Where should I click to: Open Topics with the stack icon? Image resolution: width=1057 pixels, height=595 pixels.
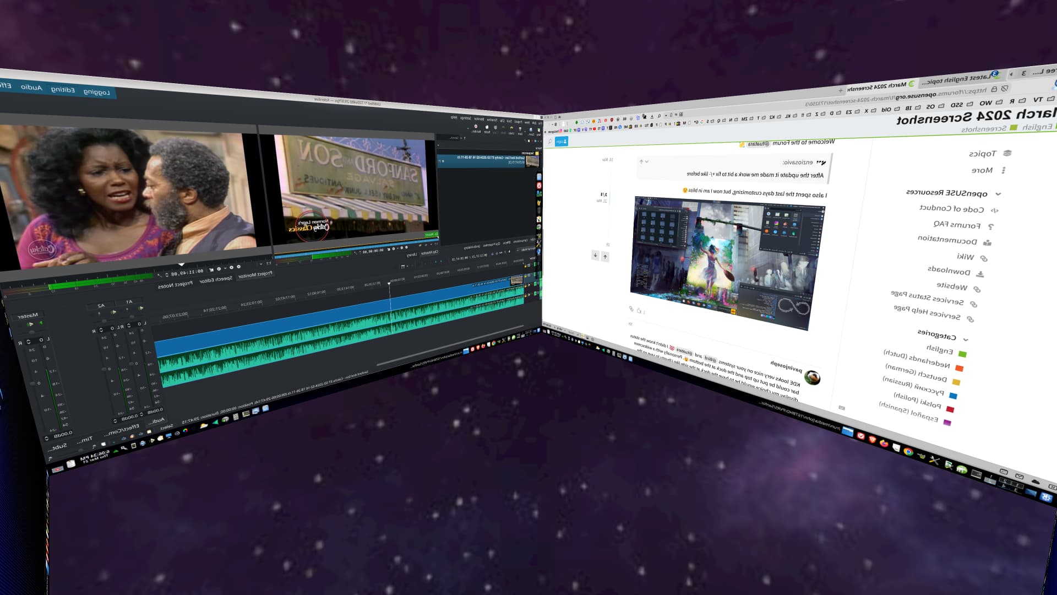pos(1007,153)
